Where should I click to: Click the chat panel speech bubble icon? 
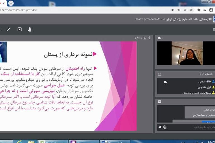pos(159,102)
